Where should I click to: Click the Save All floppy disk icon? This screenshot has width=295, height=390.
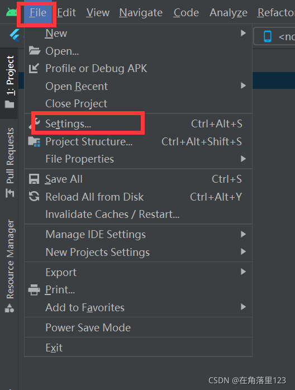point(34,179)
